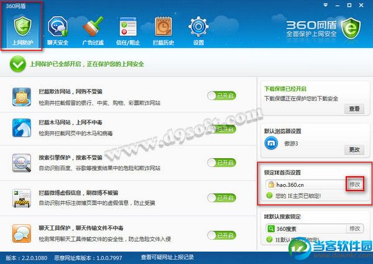
Task: Open the 广告过滤 brush tab
Action: 93,31
